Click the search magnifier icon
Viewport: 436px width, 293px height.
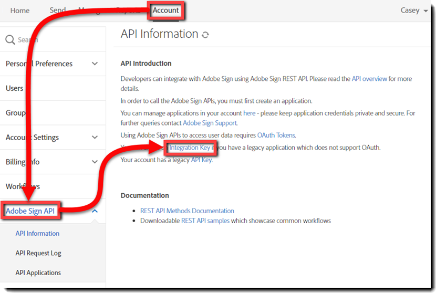pyautogui.click(x=10, y=40)
